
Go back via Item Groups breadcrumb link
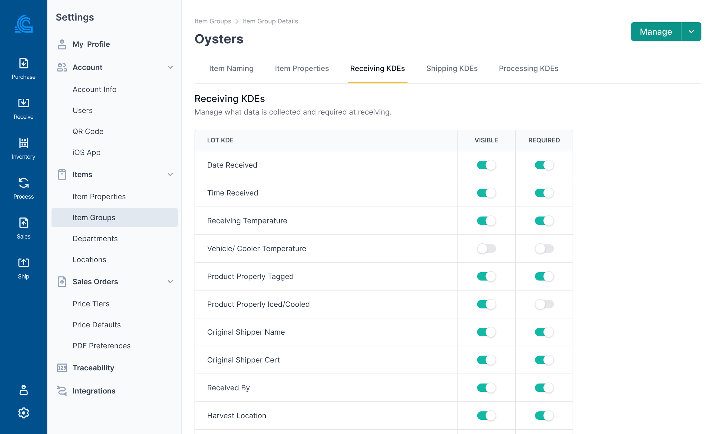(212, 21)
